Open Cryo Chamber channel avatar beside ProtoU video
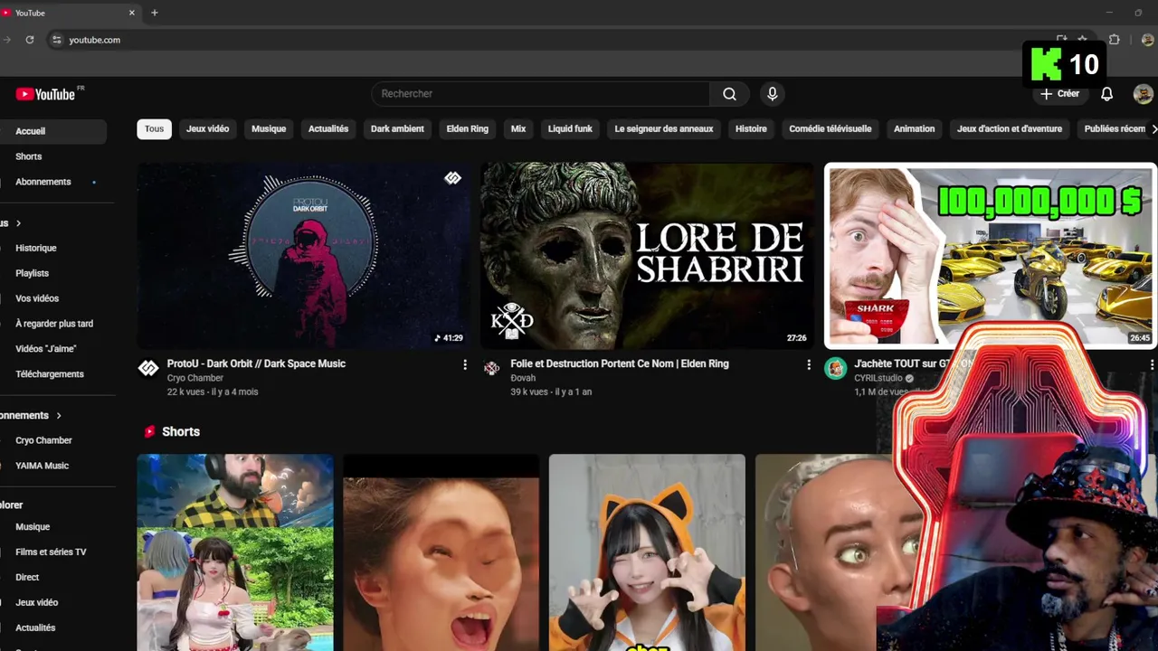The height and width of the screenshot is (651, 1158). coord(148,368)
